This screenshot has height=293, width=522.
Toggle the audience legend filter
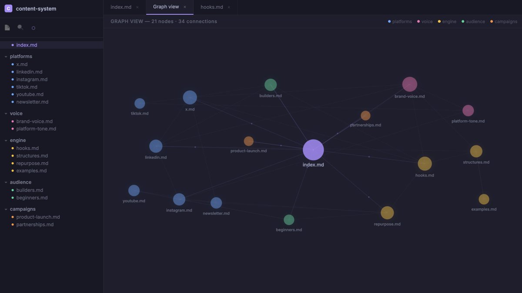click(473, 21)
